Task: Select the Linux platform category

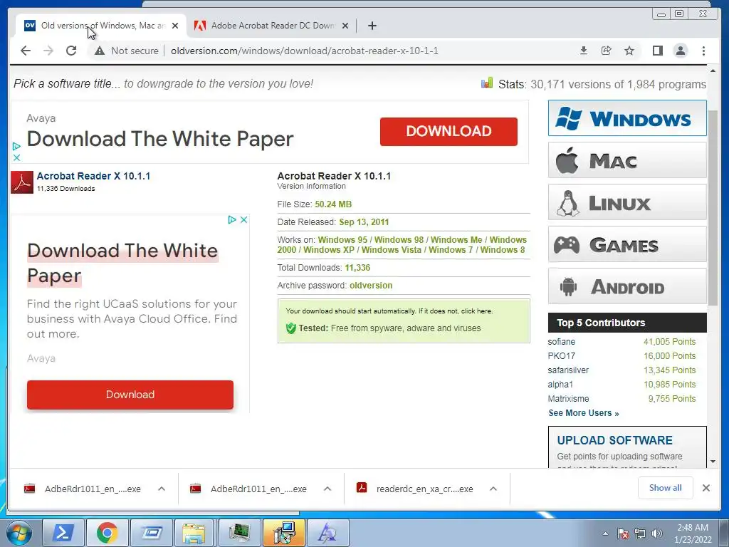Action: tap(627, 202)
